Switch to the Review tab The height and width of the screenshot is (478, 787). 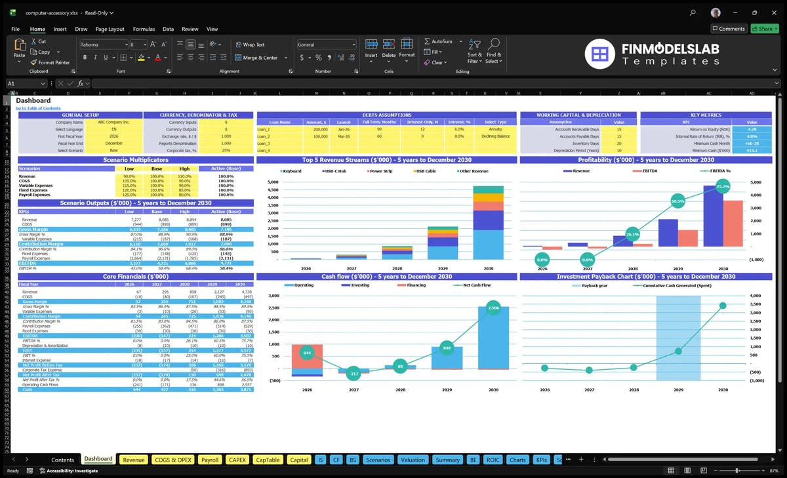(190, 29)
